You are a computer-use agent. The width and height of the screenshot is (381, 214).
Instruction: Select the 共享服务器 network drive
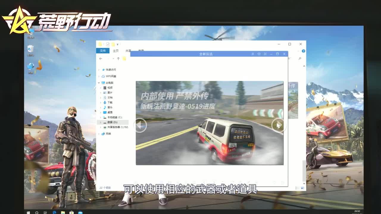click(x=116, y=127)
